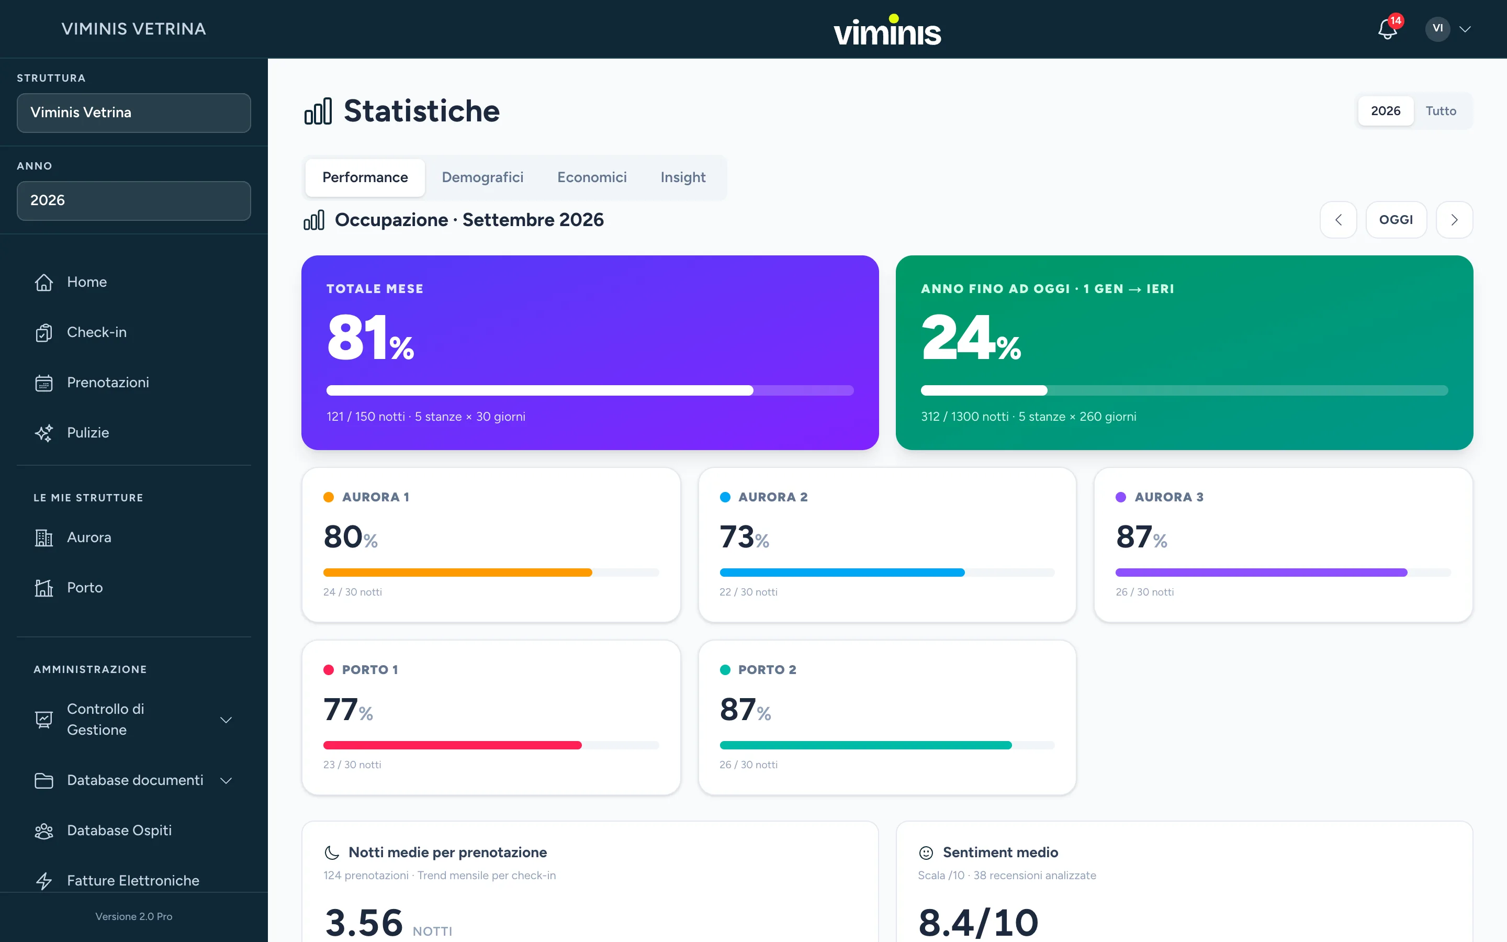Open Pulizie in the sidebar
The height and width of the screenshot is (942, 1507).
click(134, 433)
